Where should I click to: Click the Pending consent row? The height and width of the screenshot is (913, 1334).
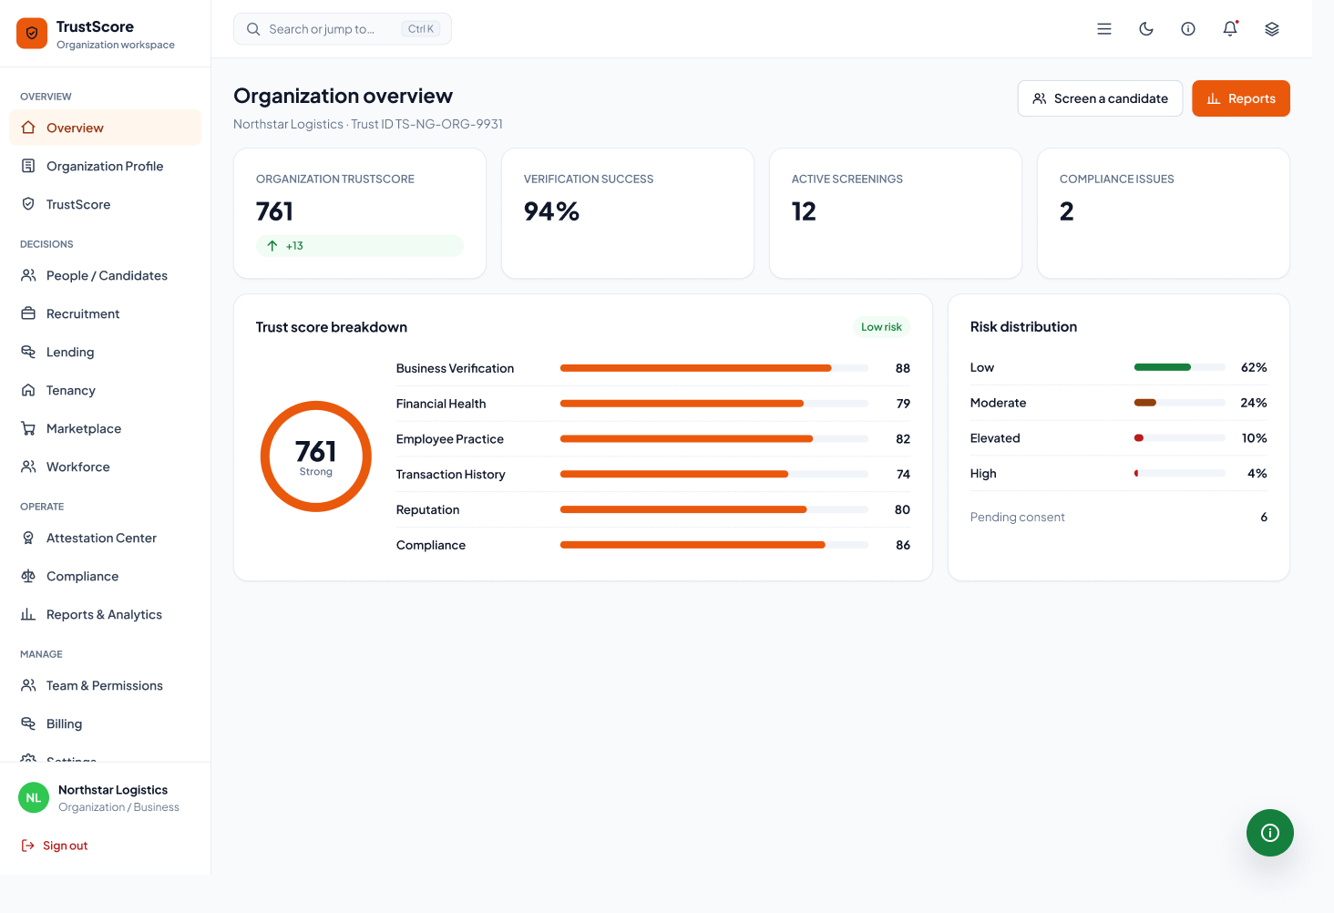point(1119,517)
